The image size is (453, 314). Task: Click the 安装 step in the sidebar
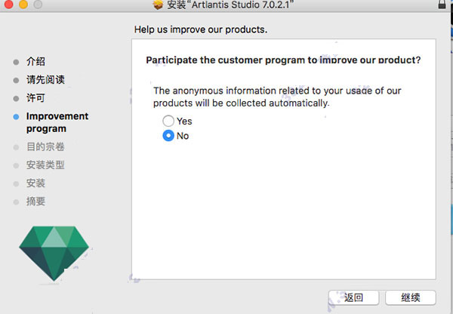tap(35, 183)
